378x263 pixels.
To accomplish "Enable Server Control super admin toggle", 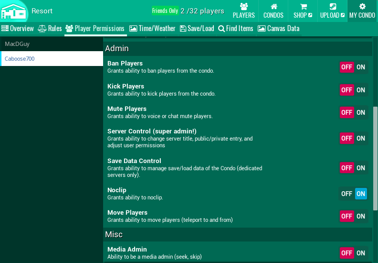I will point(361,138).
